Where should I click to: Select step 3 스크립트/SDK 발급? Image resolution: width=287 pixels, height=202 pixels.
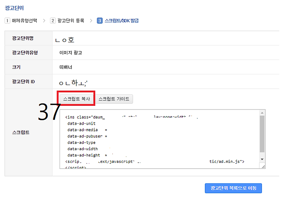coord(118,20)
